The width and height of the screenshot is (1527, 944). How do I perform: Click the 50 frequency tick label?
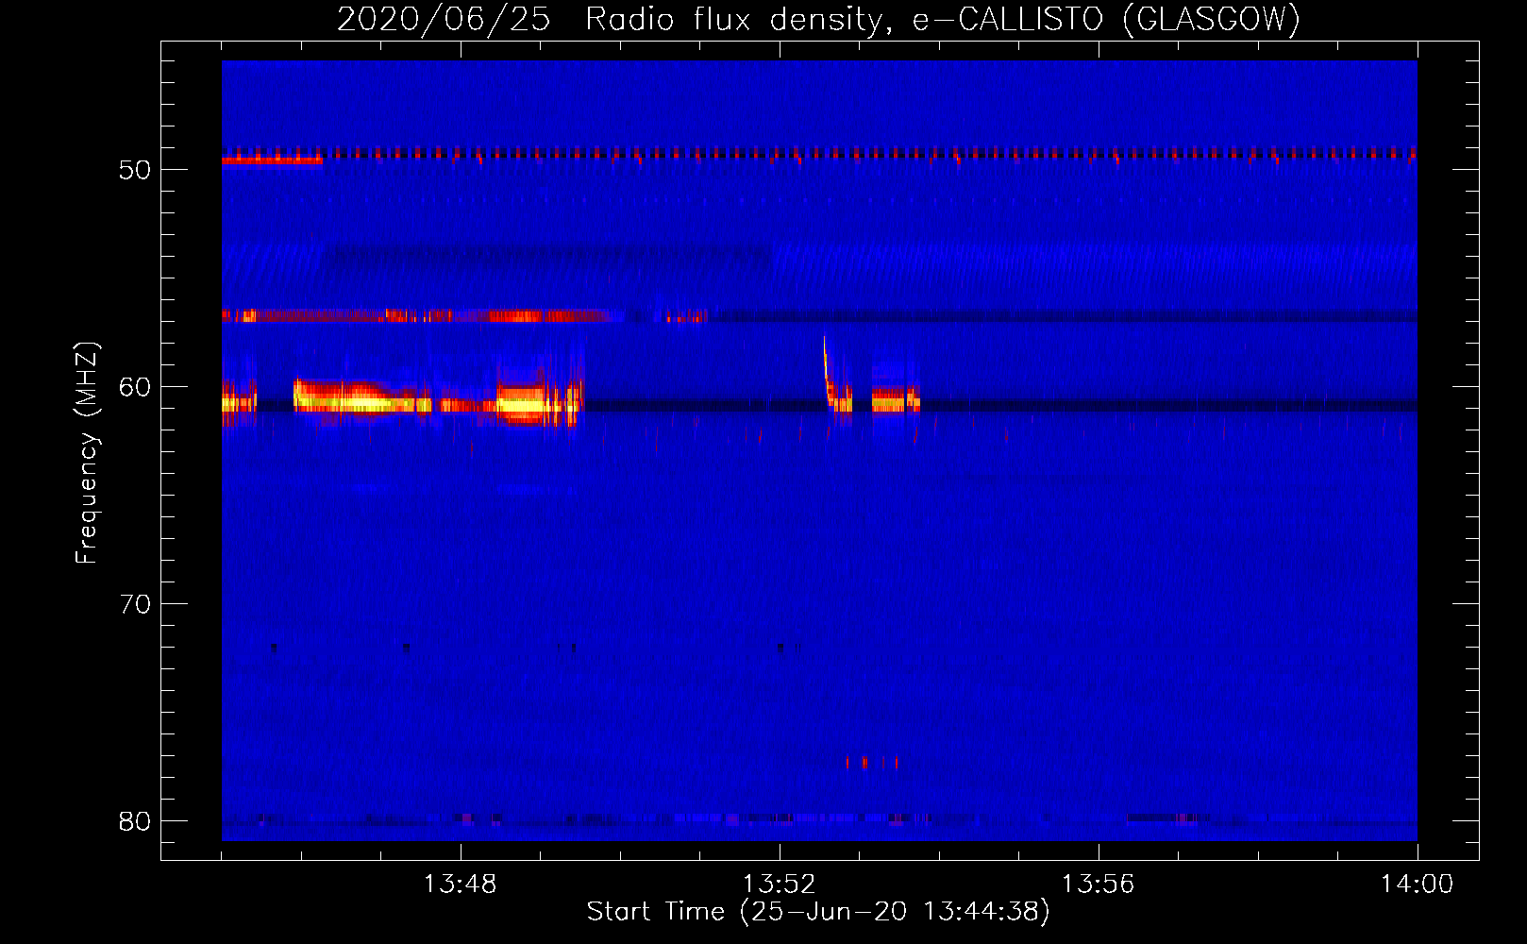click(135, 170)
